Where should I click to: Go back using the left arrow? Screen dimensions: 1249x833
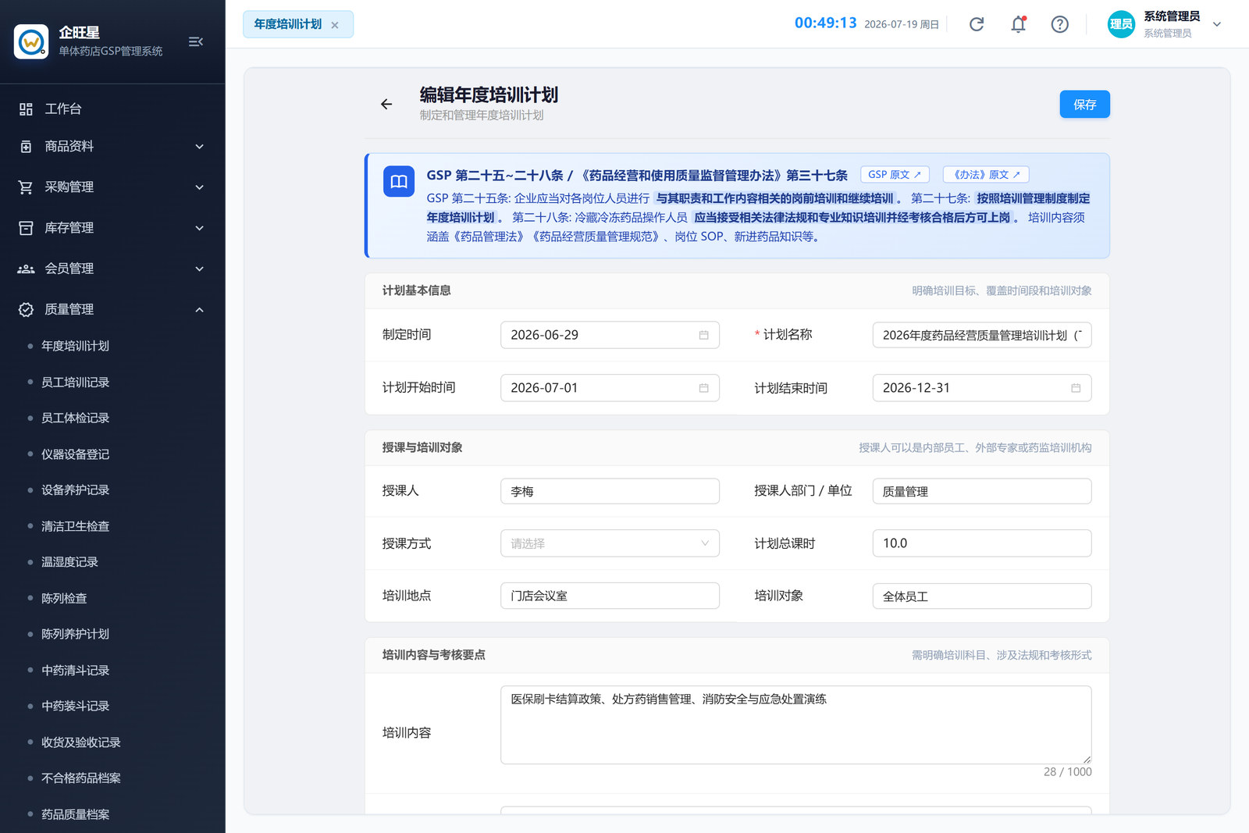pyautogui.click(x=386, y=104)
